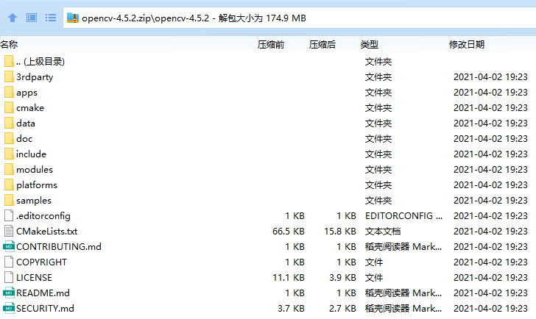Click the '.. (上级目录)' row name
536x319 pixels.
(40, 62)
